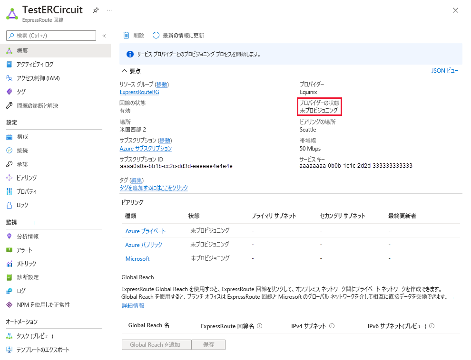Viewport: 471px width, 360px height.
Task: Click the テンプレートのエクスポート icon
Action: tap(10, 350)
